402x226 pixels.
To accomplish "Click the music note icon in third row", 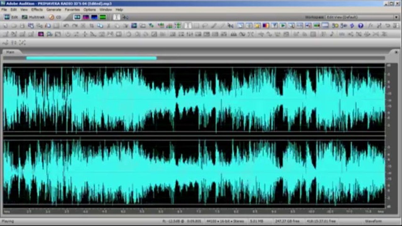I will [332, 34].
